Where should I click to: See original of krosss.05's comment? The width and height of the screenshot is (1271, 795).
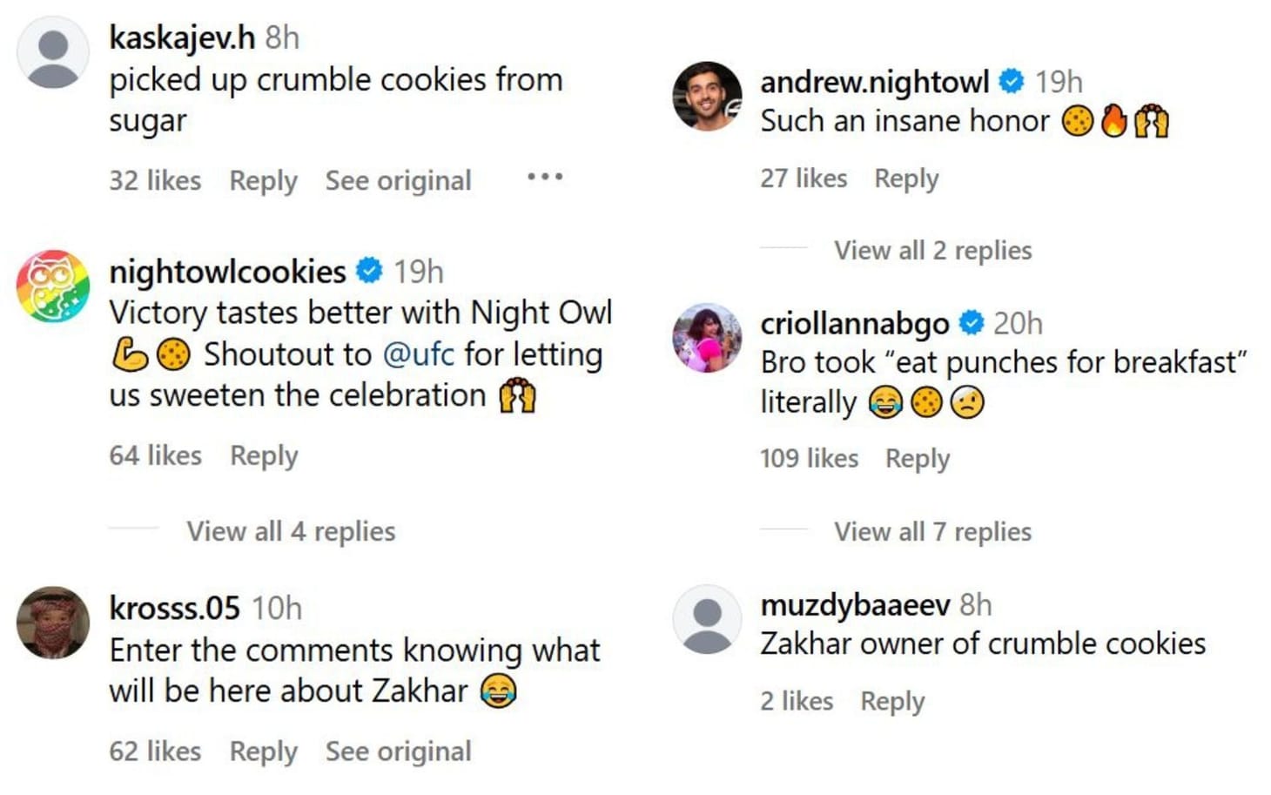coord(397,751)
